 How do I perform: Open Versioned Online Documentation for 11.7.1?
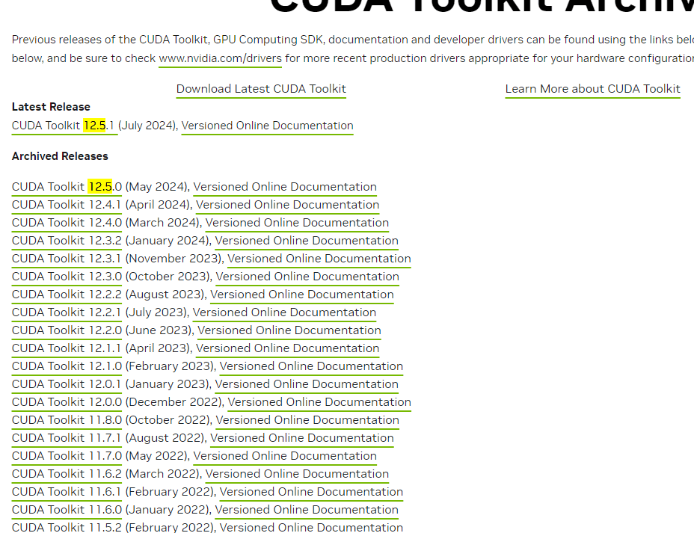(302, 438)
